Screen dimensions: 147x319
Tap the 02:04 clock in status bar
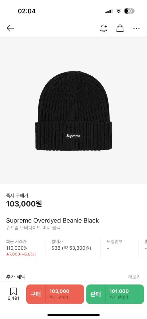pos(27,11)
